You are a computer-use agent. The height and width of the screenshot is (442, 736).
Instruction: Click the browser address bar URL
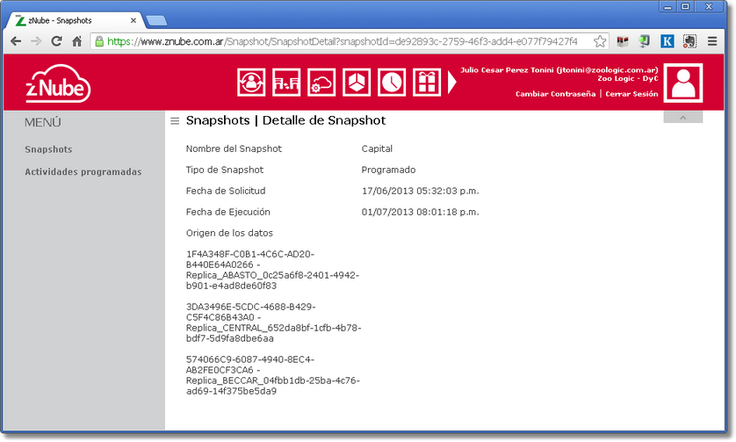pyautogui.click(x=343, y=41)
